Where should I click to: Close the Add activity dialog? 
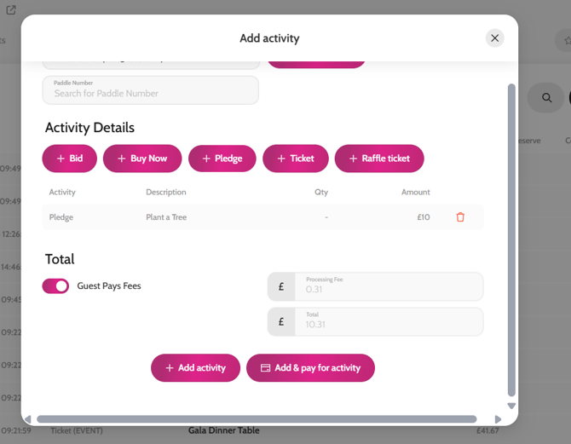494,38
